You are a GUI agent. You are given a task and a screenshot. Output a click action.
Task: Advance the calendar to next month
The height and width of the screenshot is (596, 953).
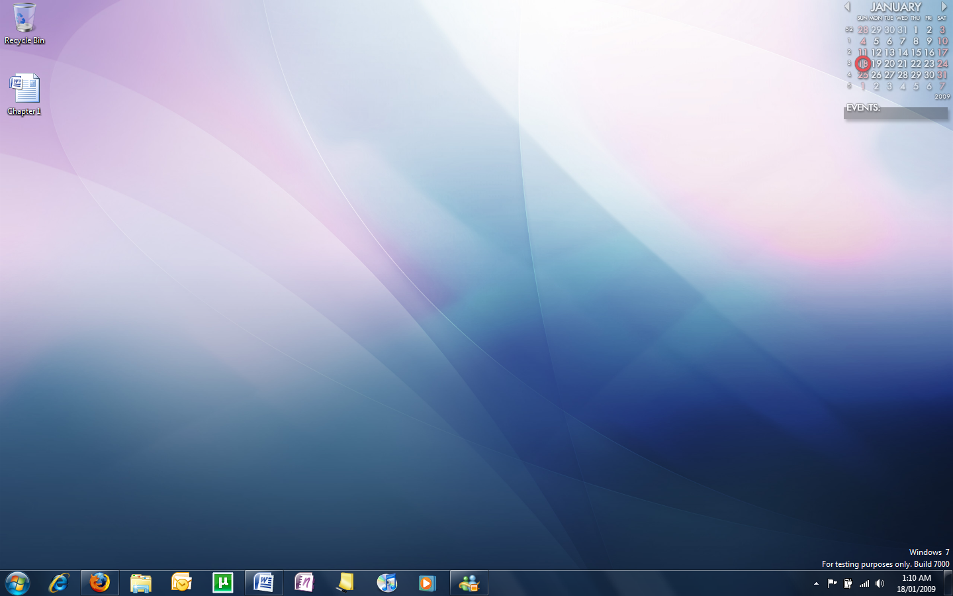click(944, 7)
